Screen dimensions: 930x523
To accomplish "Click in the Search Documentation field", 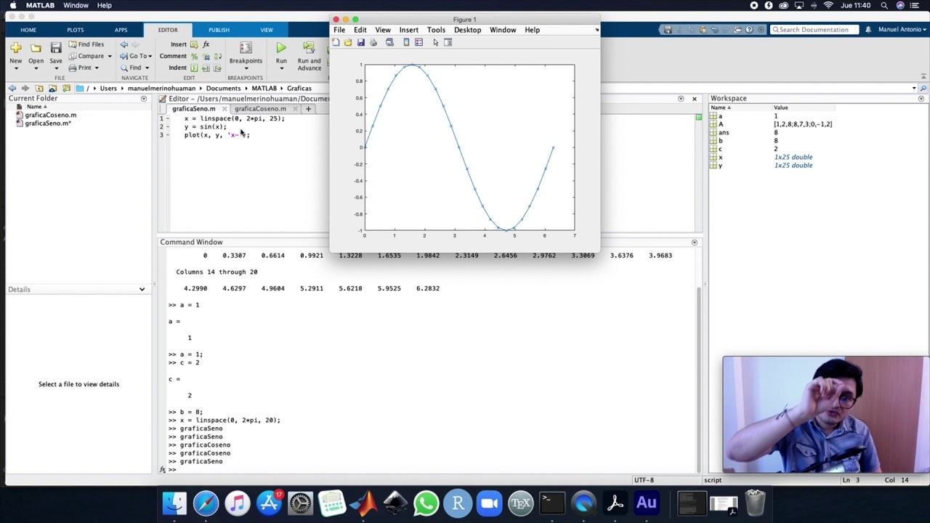I will click(x=815, y=30).
